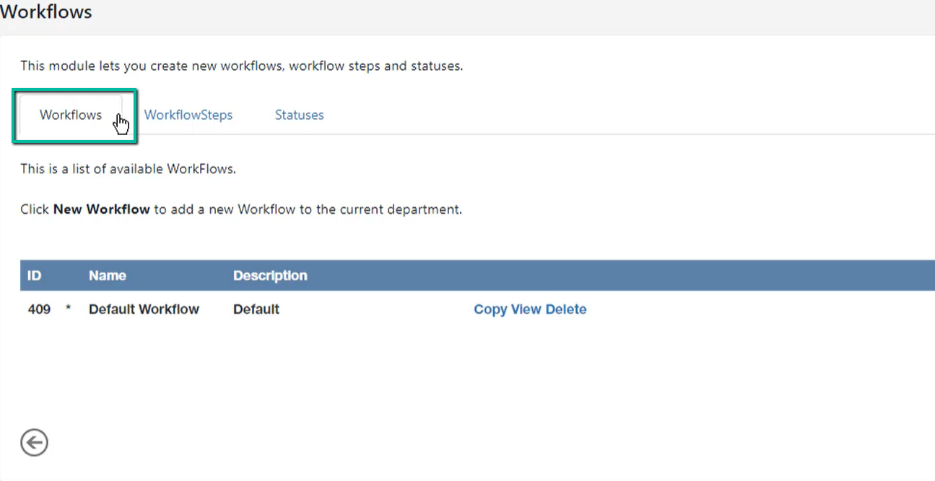Go back using the circled arrow icon

(x=34, y=442)
